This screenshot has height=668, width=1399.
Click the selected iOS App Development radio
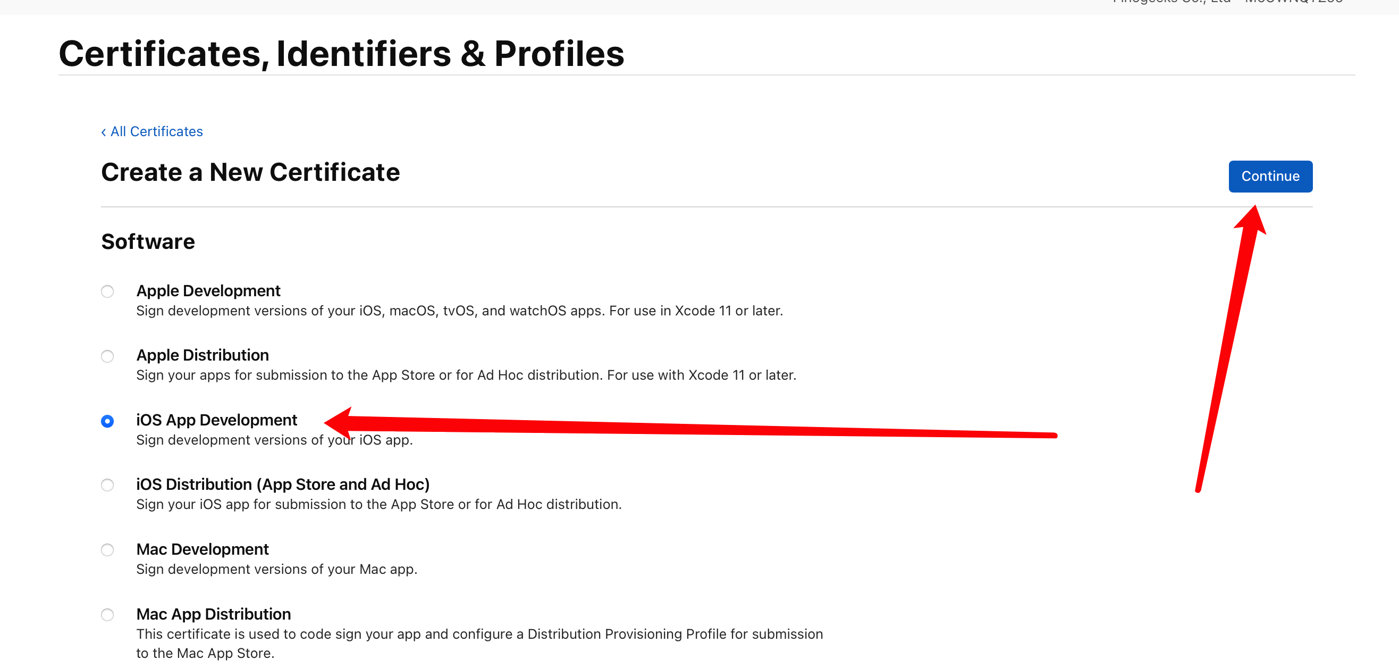coord(107,421)
